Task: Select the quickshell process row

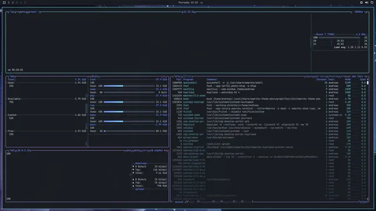Action: tap(268, 83)
